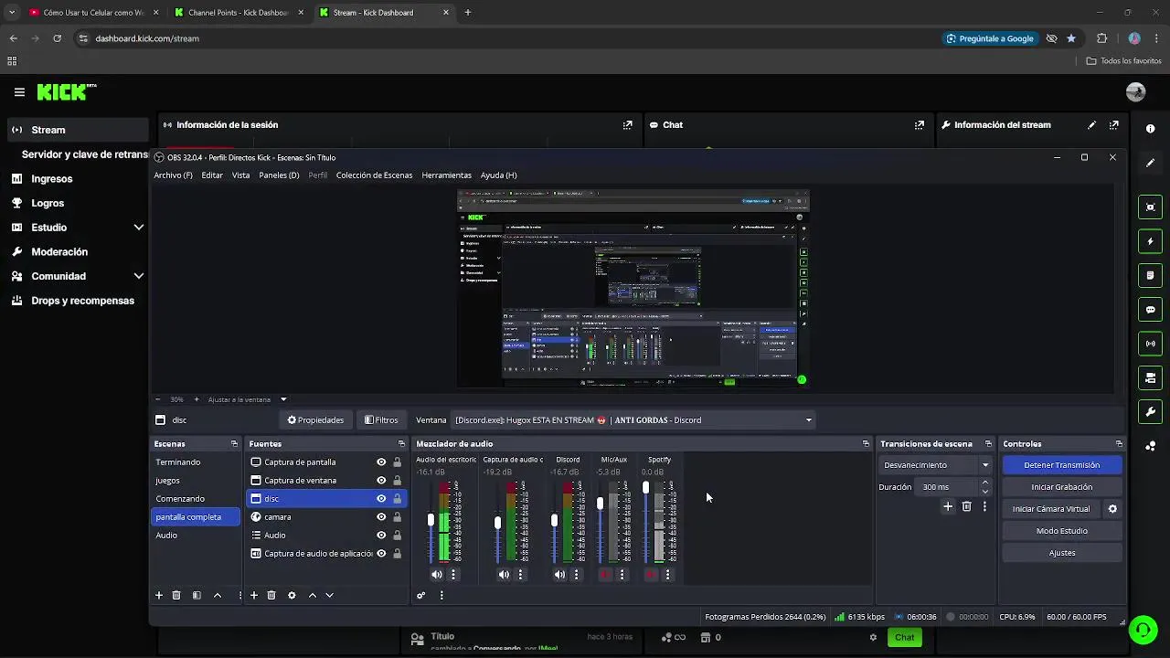Open preview scaling Ajustar a la ventana dropdown

pos(283,399)
